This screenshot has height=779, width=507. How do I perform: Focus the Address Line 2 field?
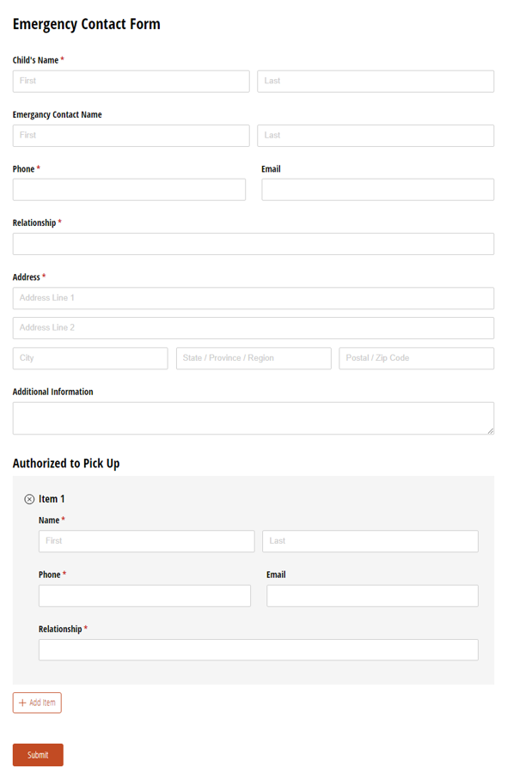point(253,328)
